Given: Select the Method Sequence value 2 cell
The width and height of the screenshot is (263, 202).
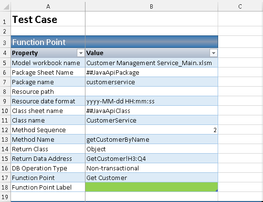Looking at the screenshot, I should click(151, 130).
